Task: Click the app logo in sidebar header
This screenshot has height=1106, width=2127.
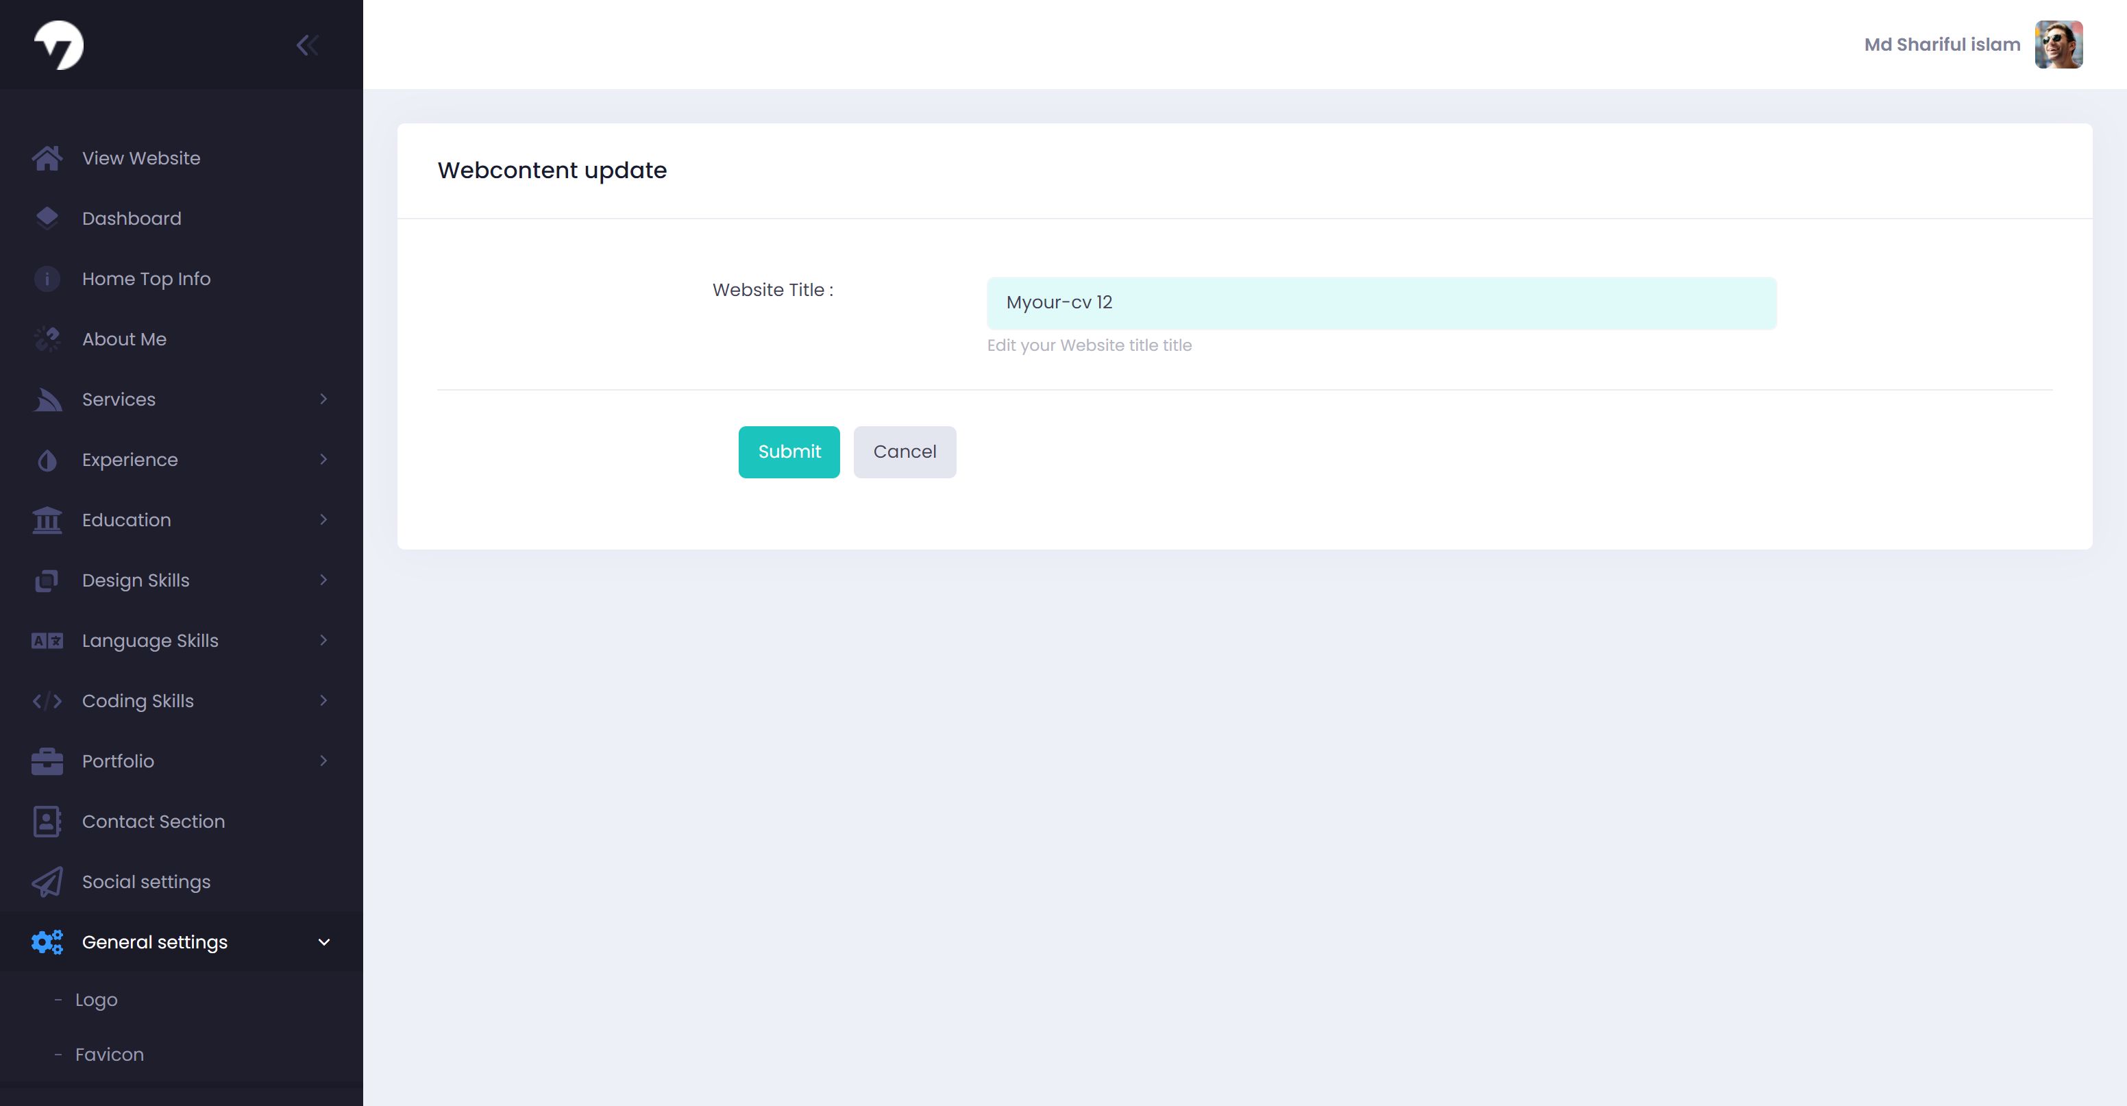Action: pyautogui.click(x=59, y=45)
